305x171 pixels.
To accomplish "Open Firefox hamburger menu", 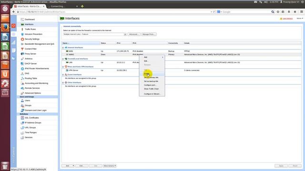I will [302, 12].
